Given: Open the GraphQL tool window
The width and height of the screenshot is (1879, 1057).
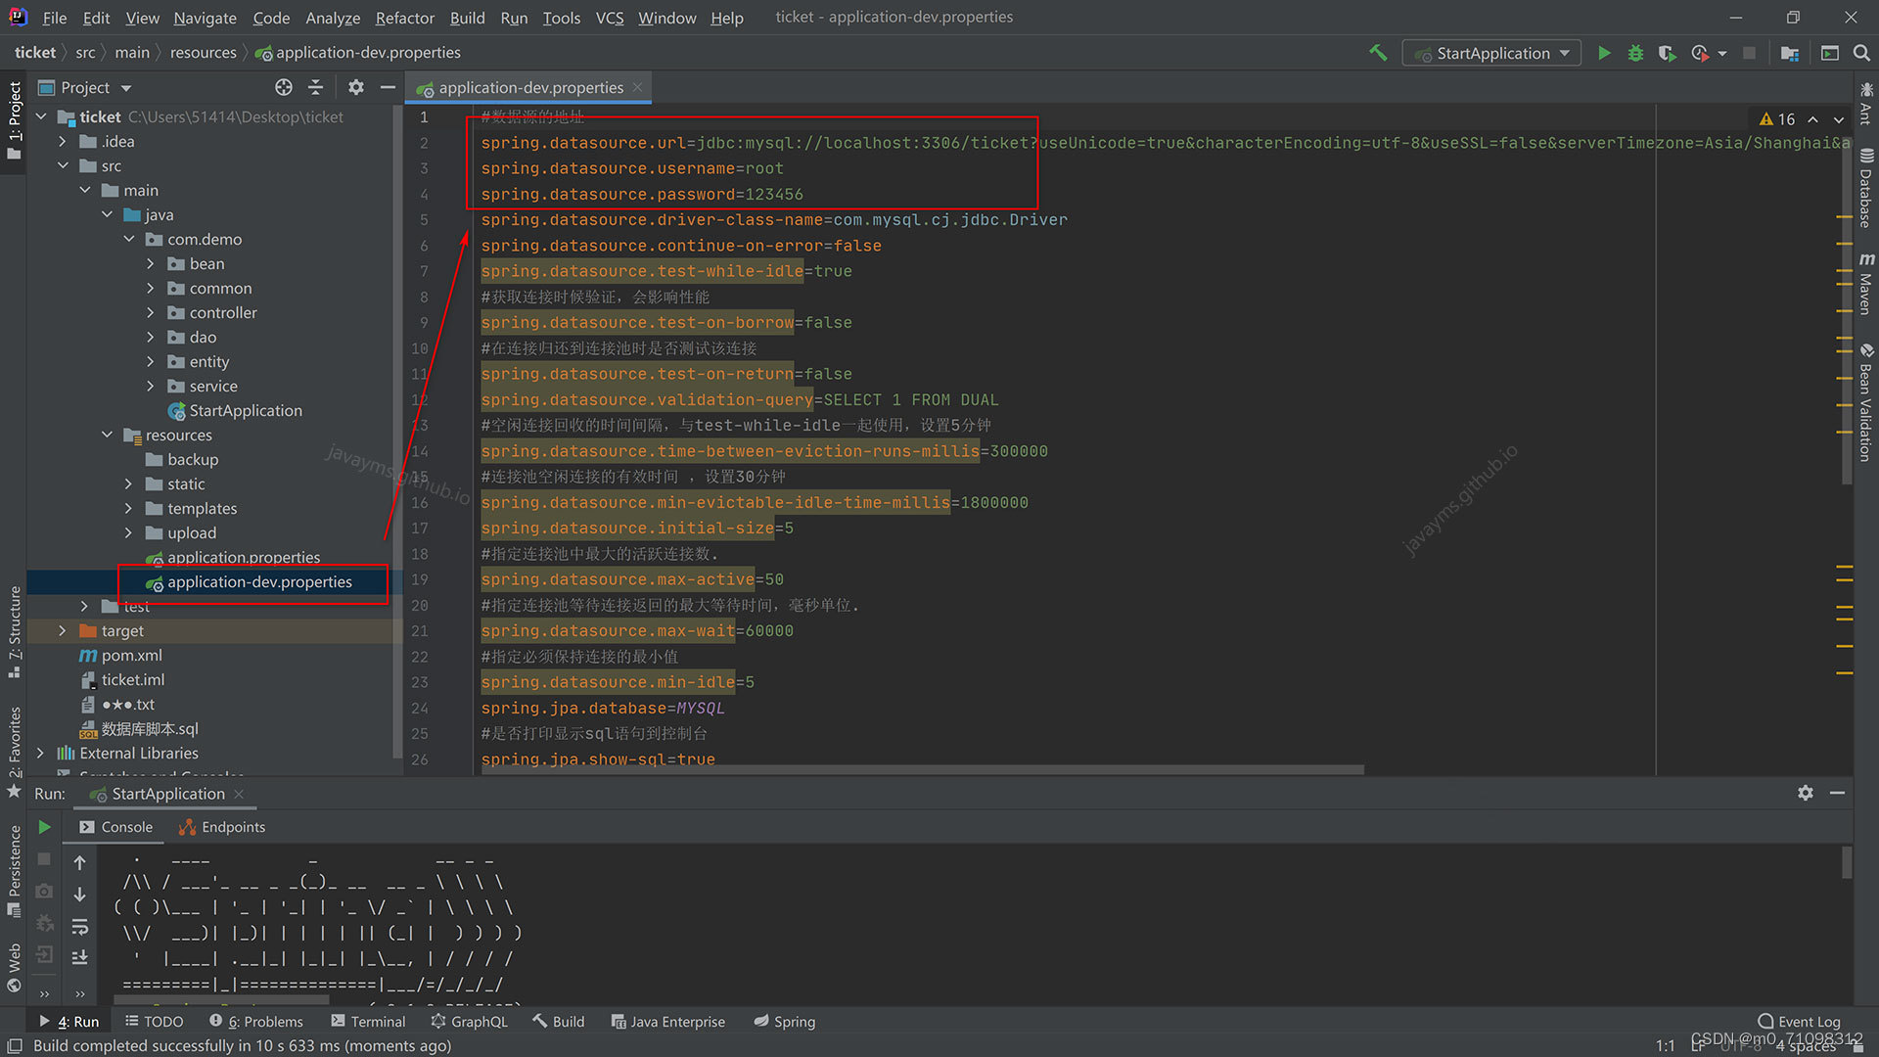Looking at the screenshot, I should point(469,1021).
